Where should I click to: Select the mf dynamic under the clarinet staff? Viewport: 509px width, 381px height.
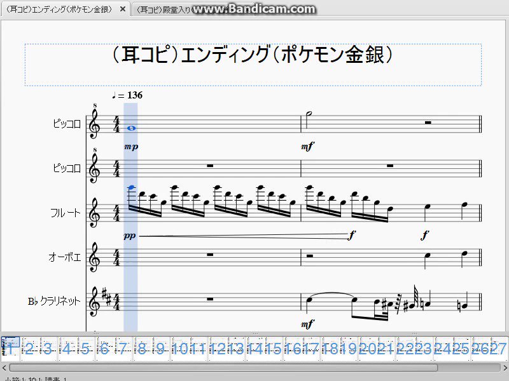coord(307,323)
